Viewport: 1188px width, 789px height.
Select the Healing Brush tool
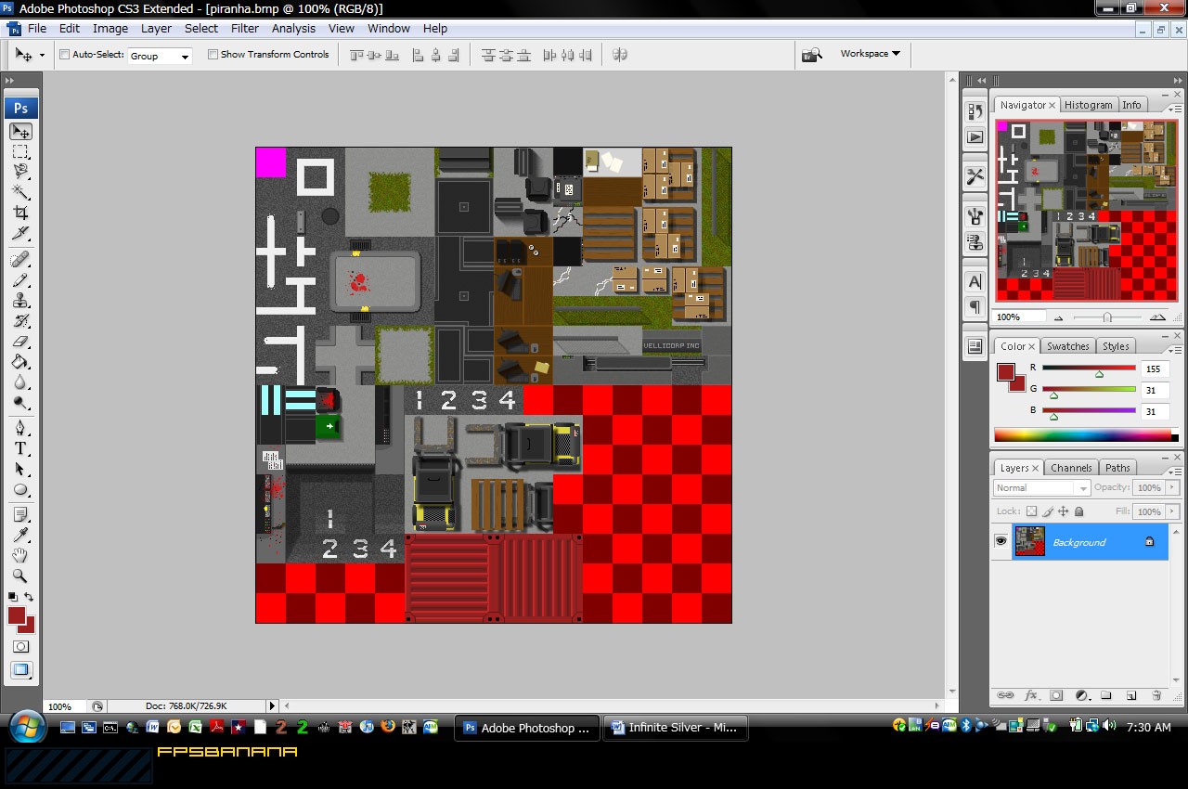tap(20, 259)
